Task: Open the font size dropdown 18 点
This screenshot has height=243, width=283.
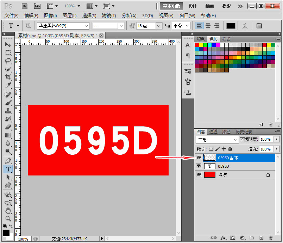Action: [159, 26]
